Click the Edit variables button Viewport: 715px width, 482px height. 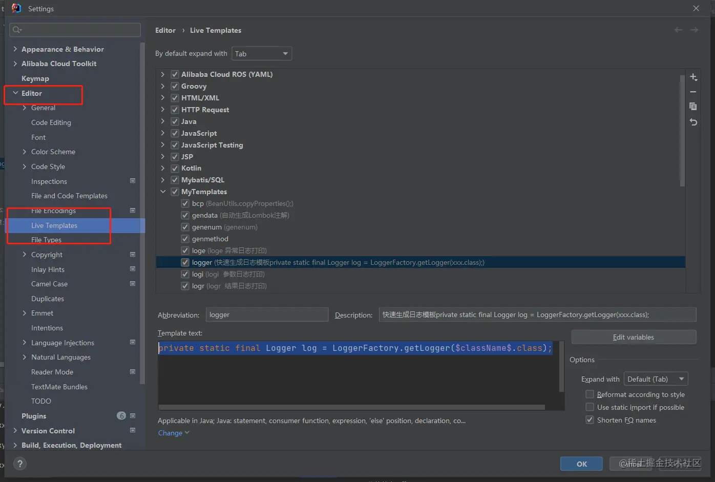(x=634, y=337)
